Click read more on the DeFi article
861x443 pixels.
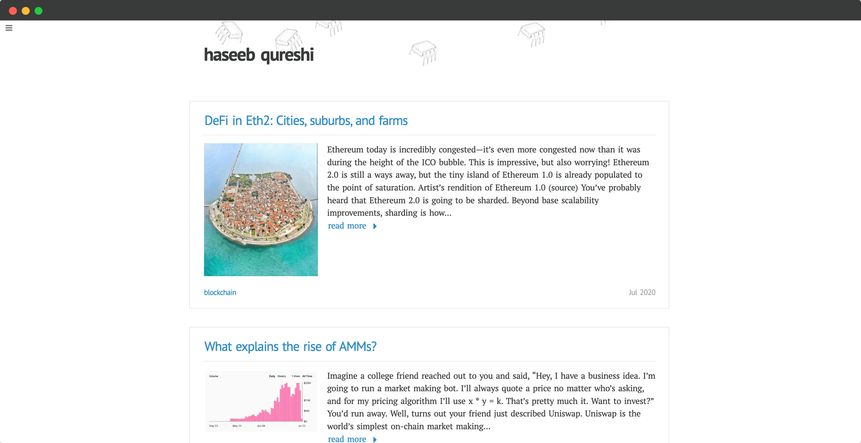pyautogui.click(x=347, y=226)
